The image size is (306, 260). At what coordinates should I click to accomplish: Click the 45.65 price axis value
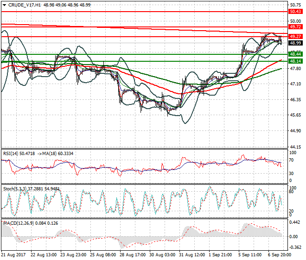pos(295,115)
